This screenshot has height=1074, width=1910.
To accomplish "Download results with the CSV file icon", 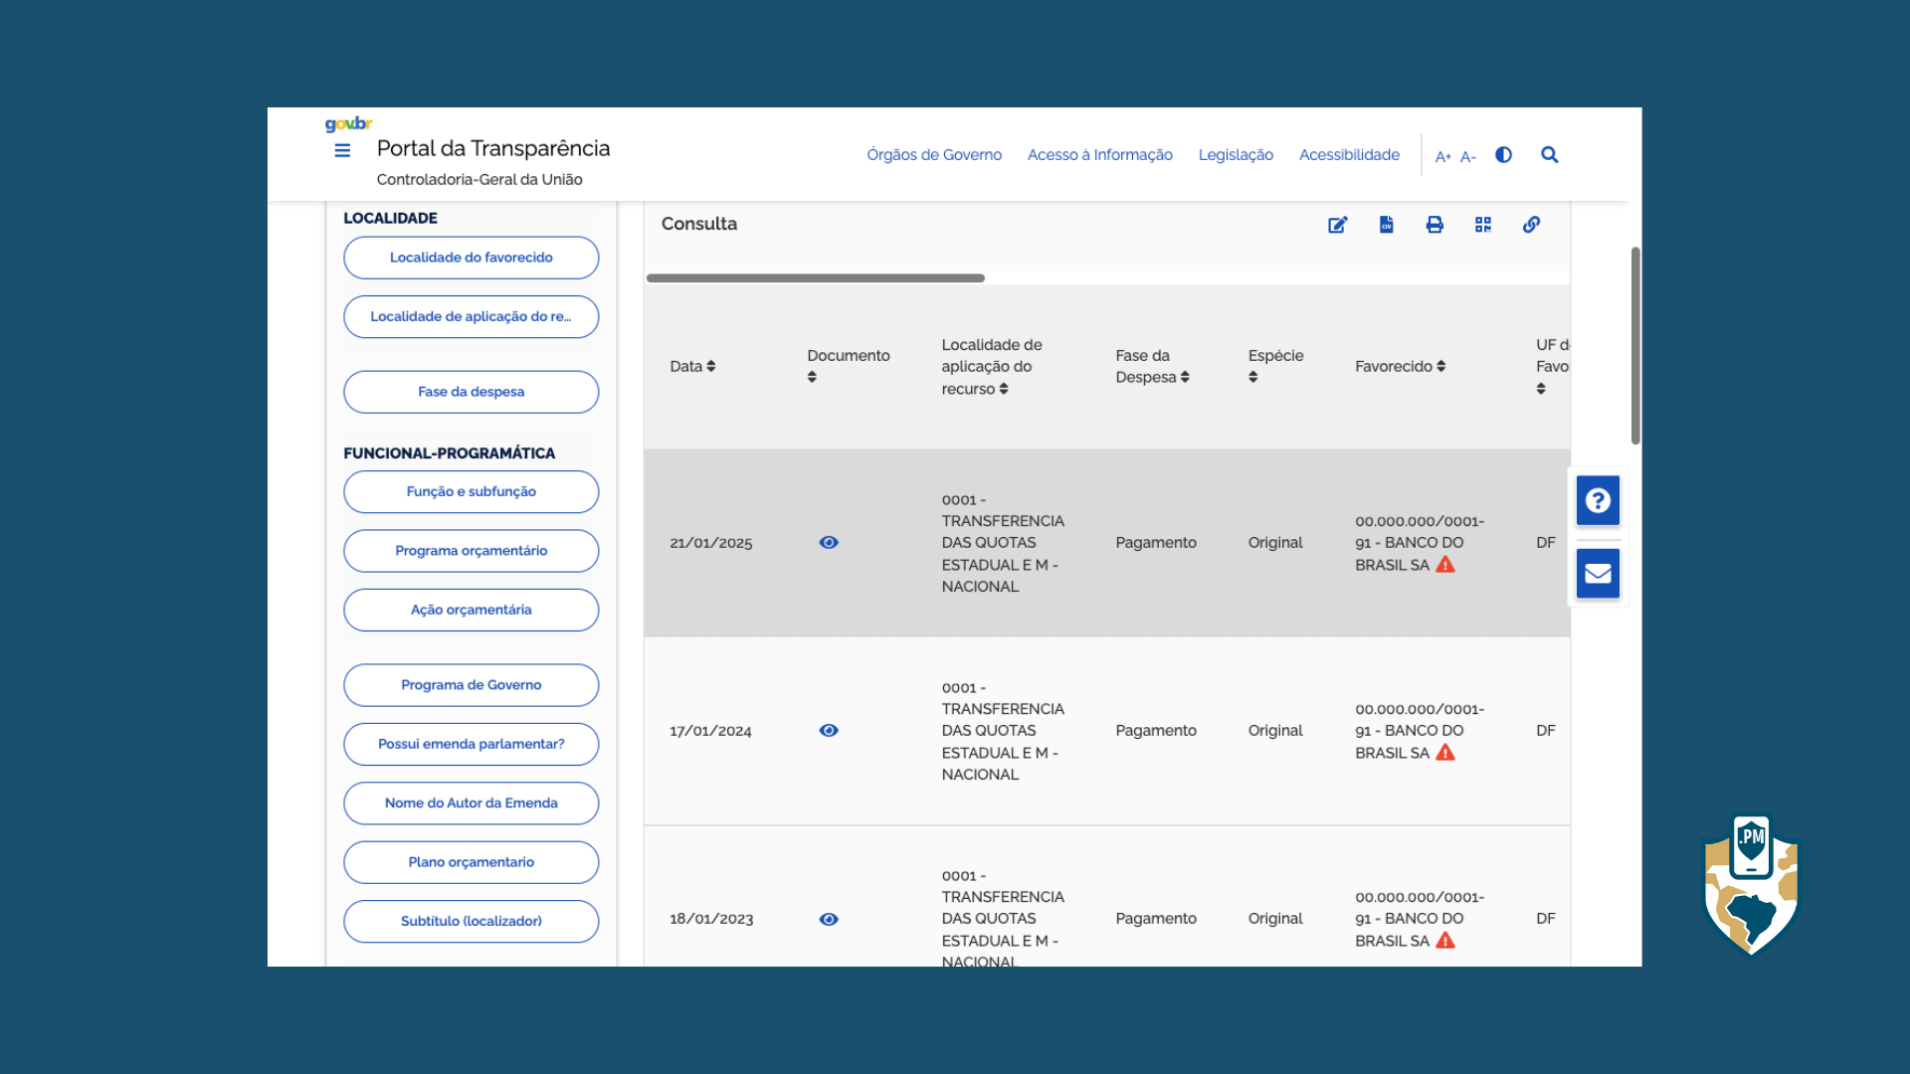I will point(1386,225).
